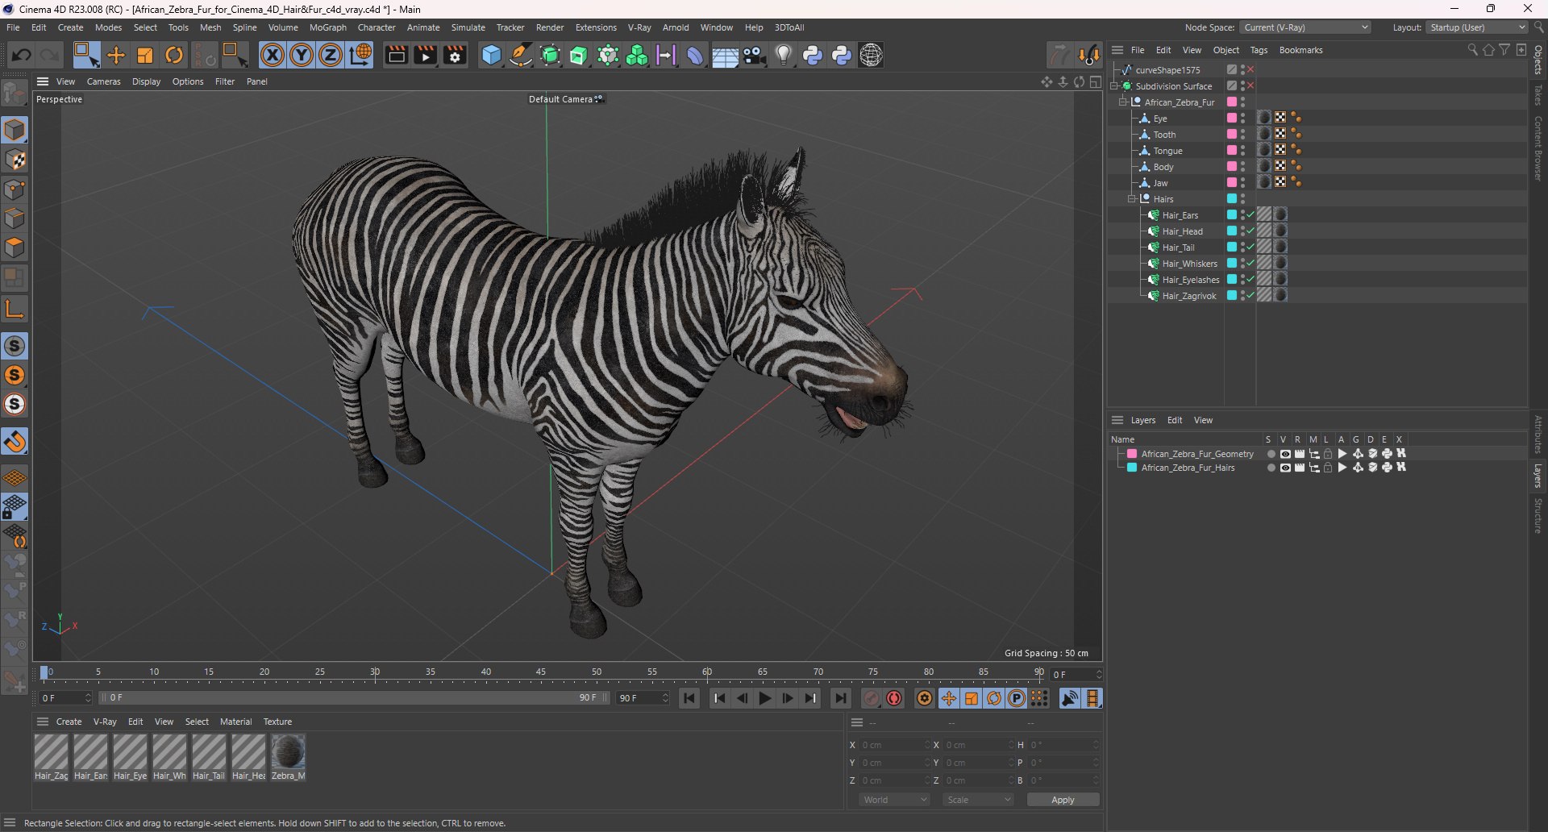Toggle Subdivision Surface red X enable
The height and width of the screenshot is (832, 1548).
[x=1250, y=85]
